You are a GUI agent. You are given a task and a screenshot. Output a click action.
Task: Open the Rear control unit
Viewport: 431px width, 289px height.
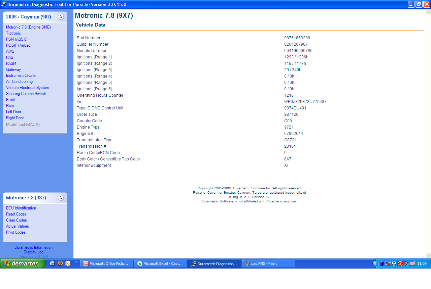coord(10,106)
